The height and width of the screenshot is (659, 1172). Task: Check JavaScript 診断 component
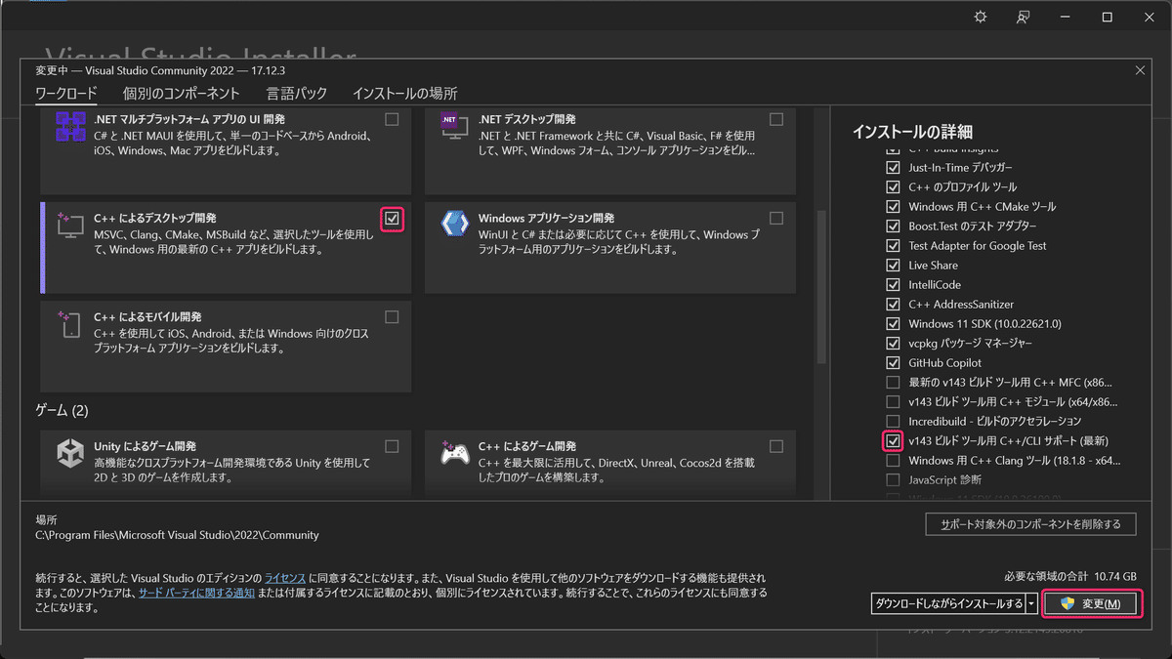click(893, 479)
